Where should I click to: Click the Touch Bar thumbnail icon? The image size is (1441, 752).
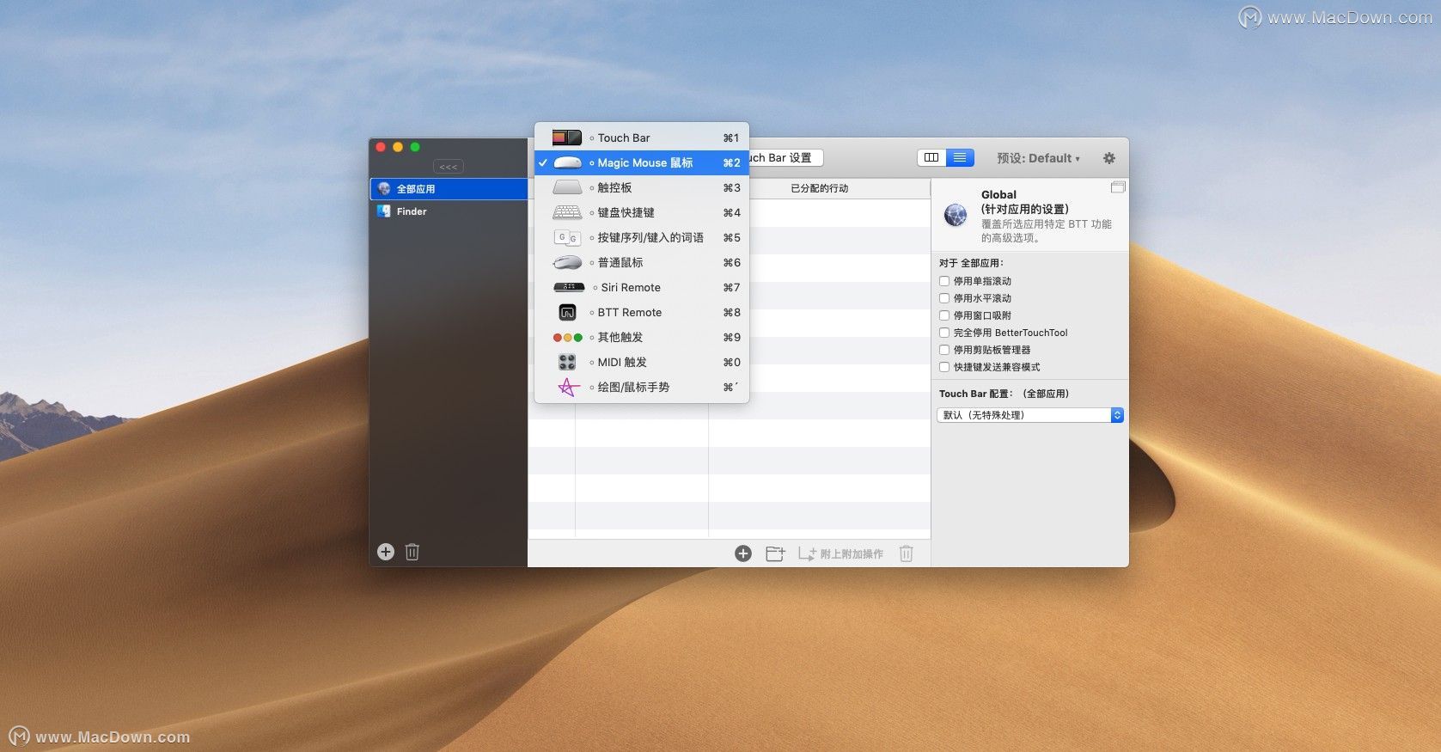(x=567, y=138)
